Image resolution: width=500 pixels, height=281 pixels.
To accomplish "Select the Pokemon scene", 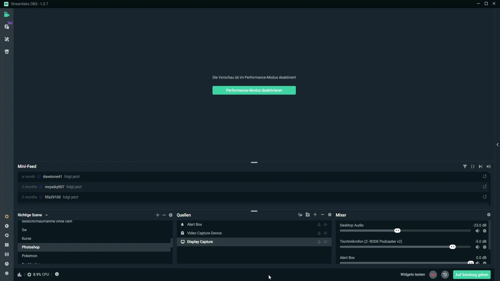I will (x=94, y=256).
